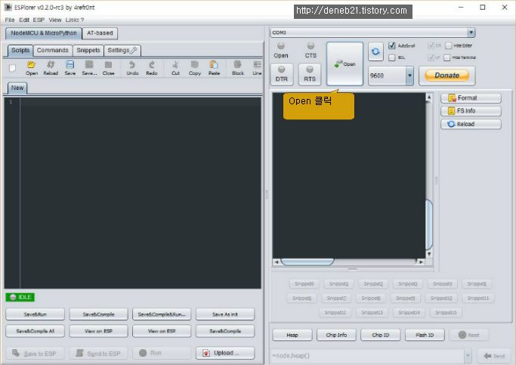Toggle the AutoScroll checkbox
The image size is (516, 365).
tap(392, 45)
